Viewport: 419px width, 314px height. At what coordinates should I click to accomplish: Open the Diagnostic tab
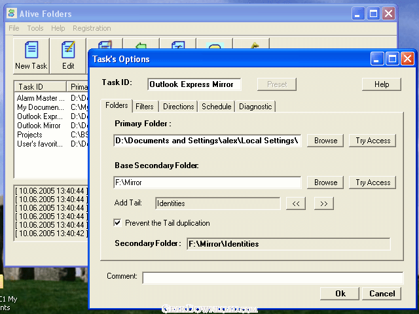coord(255,107)
